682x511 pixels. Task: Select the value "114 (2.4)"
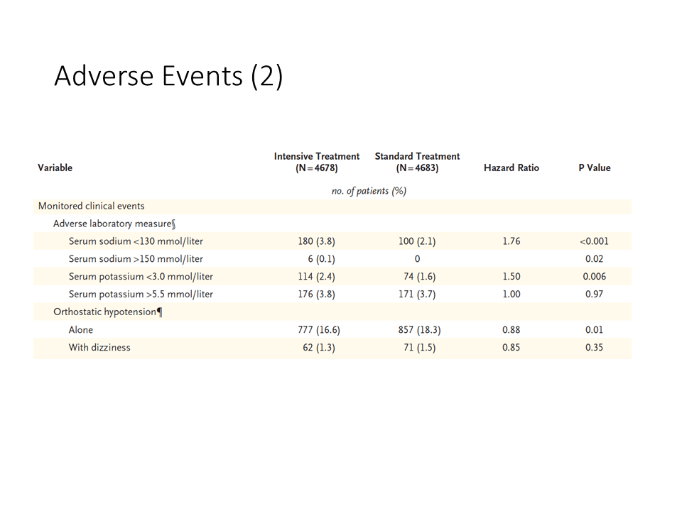(317, 276)
